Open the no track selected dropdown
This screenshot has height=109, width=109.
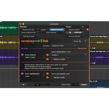pyautogui.click(x=75, y=36)
